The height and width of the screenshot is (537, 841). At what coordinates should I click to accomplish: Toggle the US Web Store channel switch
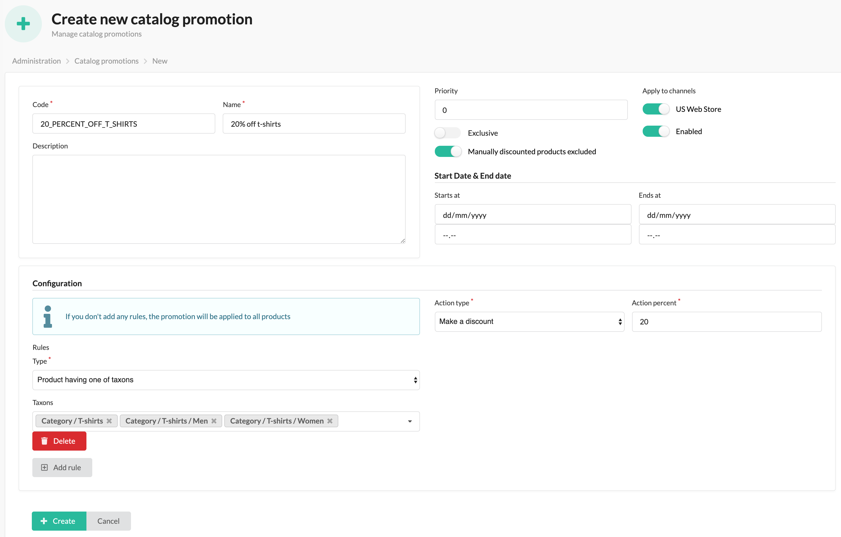656,109
